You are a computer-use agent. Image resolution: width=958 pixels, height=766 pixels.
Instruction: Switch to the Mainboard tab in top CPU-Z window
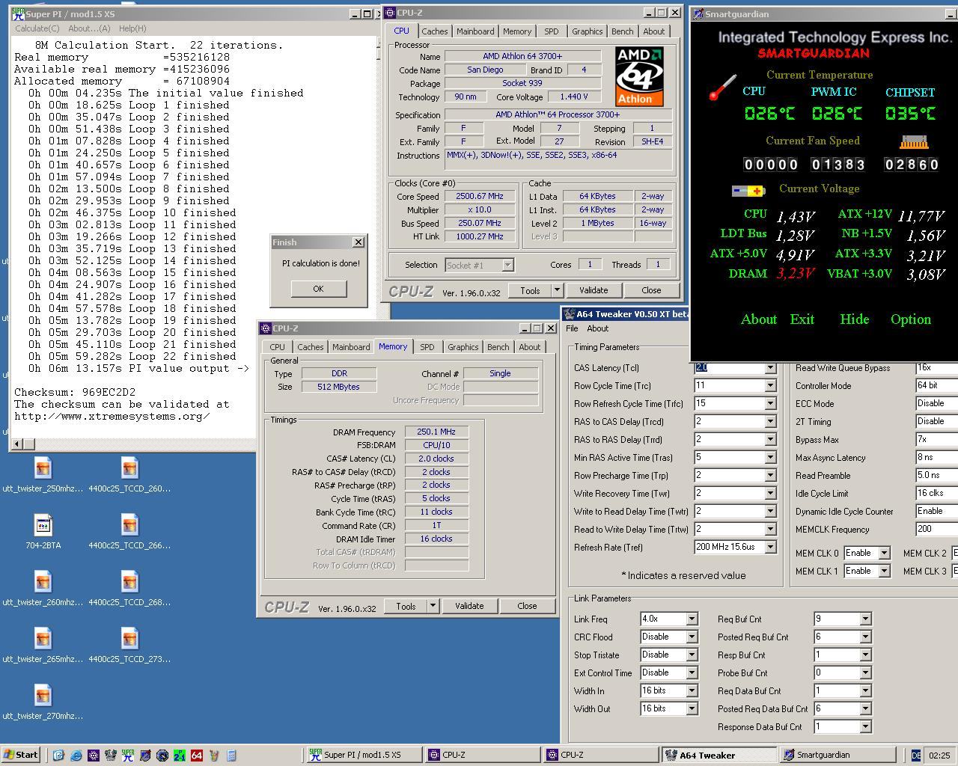point(475,31)
